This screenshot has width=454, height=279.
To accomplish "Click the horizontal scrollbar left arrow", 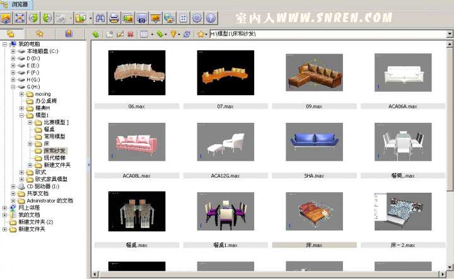I will click(x=95, y=274).
